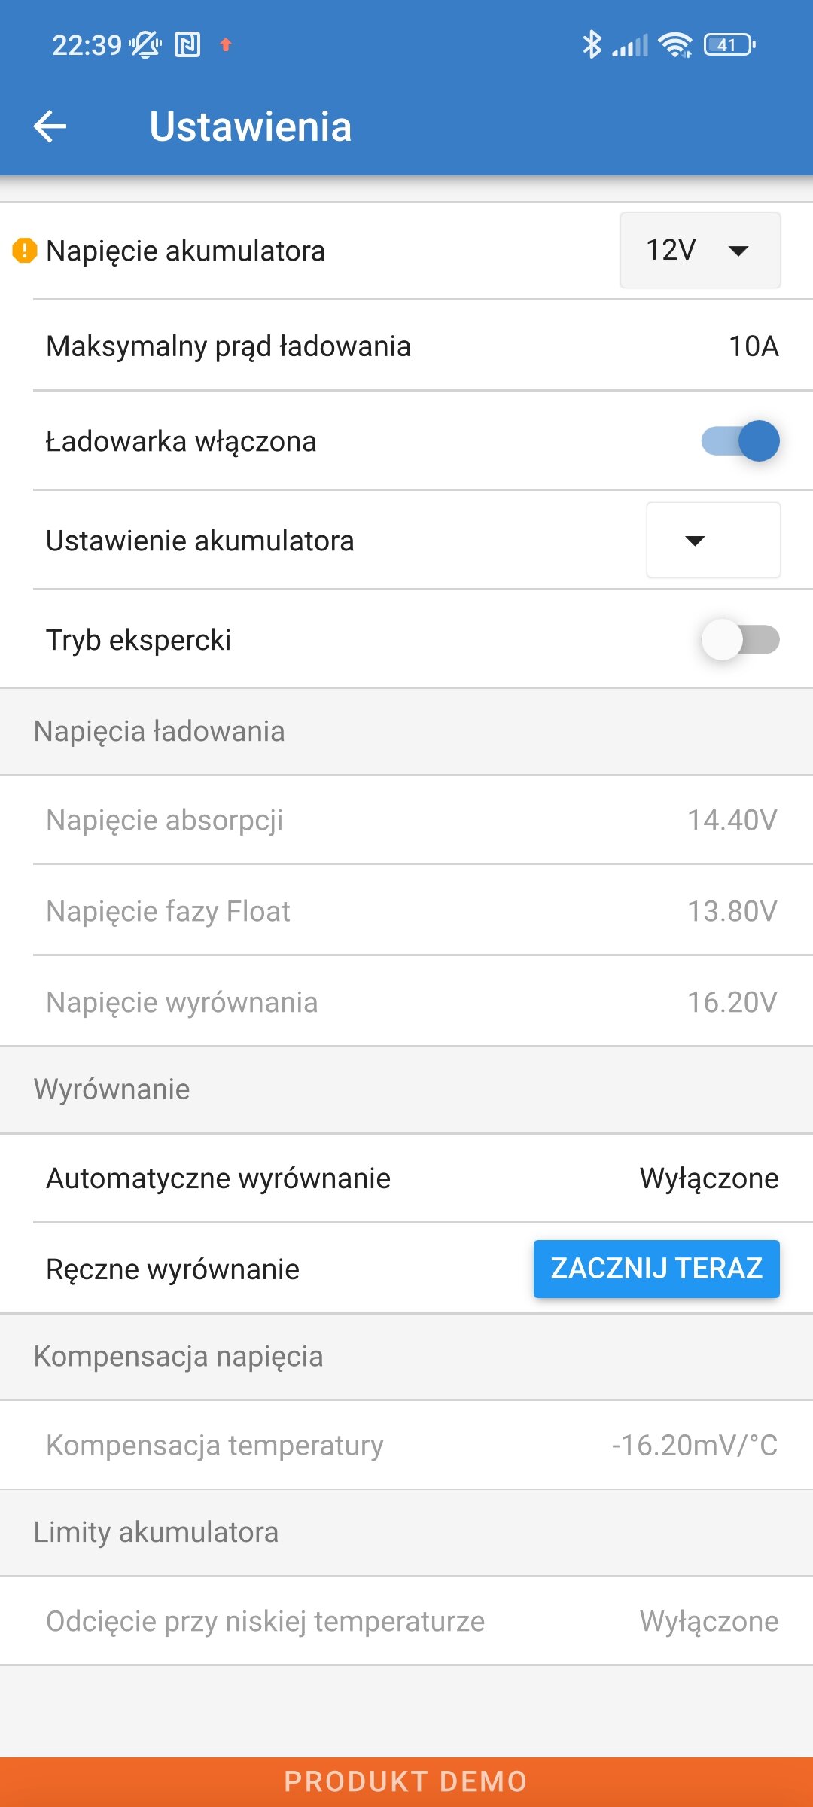813x1807 pixels.
Task: Select Odcięcie przy niskiej temperaturze row
Action: [x=406, y=1621]
